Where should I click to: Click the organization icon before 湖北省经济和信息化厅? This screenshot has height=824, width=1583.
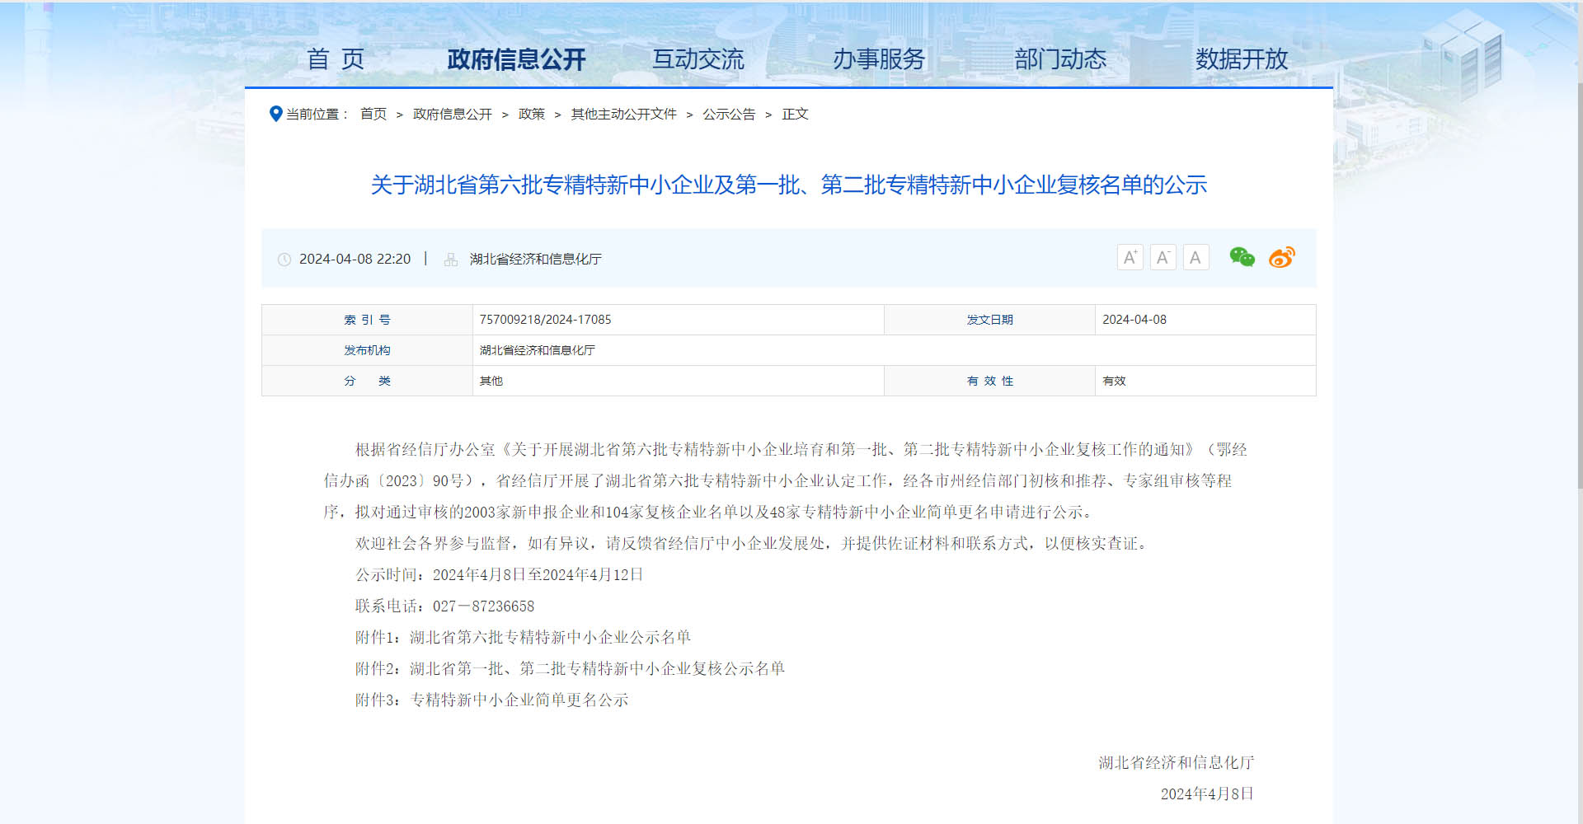click(x=451, y=260)
